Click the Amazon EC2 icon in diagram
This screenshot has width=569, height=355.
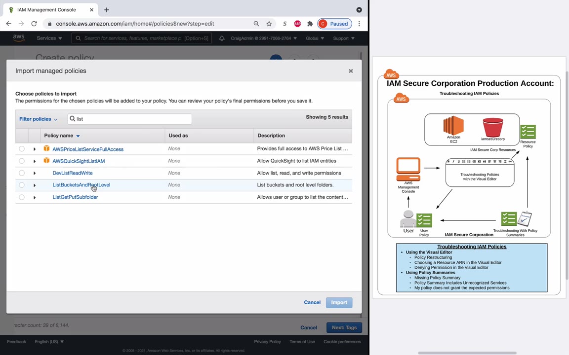pyautogui.click(x=453, y=125)
